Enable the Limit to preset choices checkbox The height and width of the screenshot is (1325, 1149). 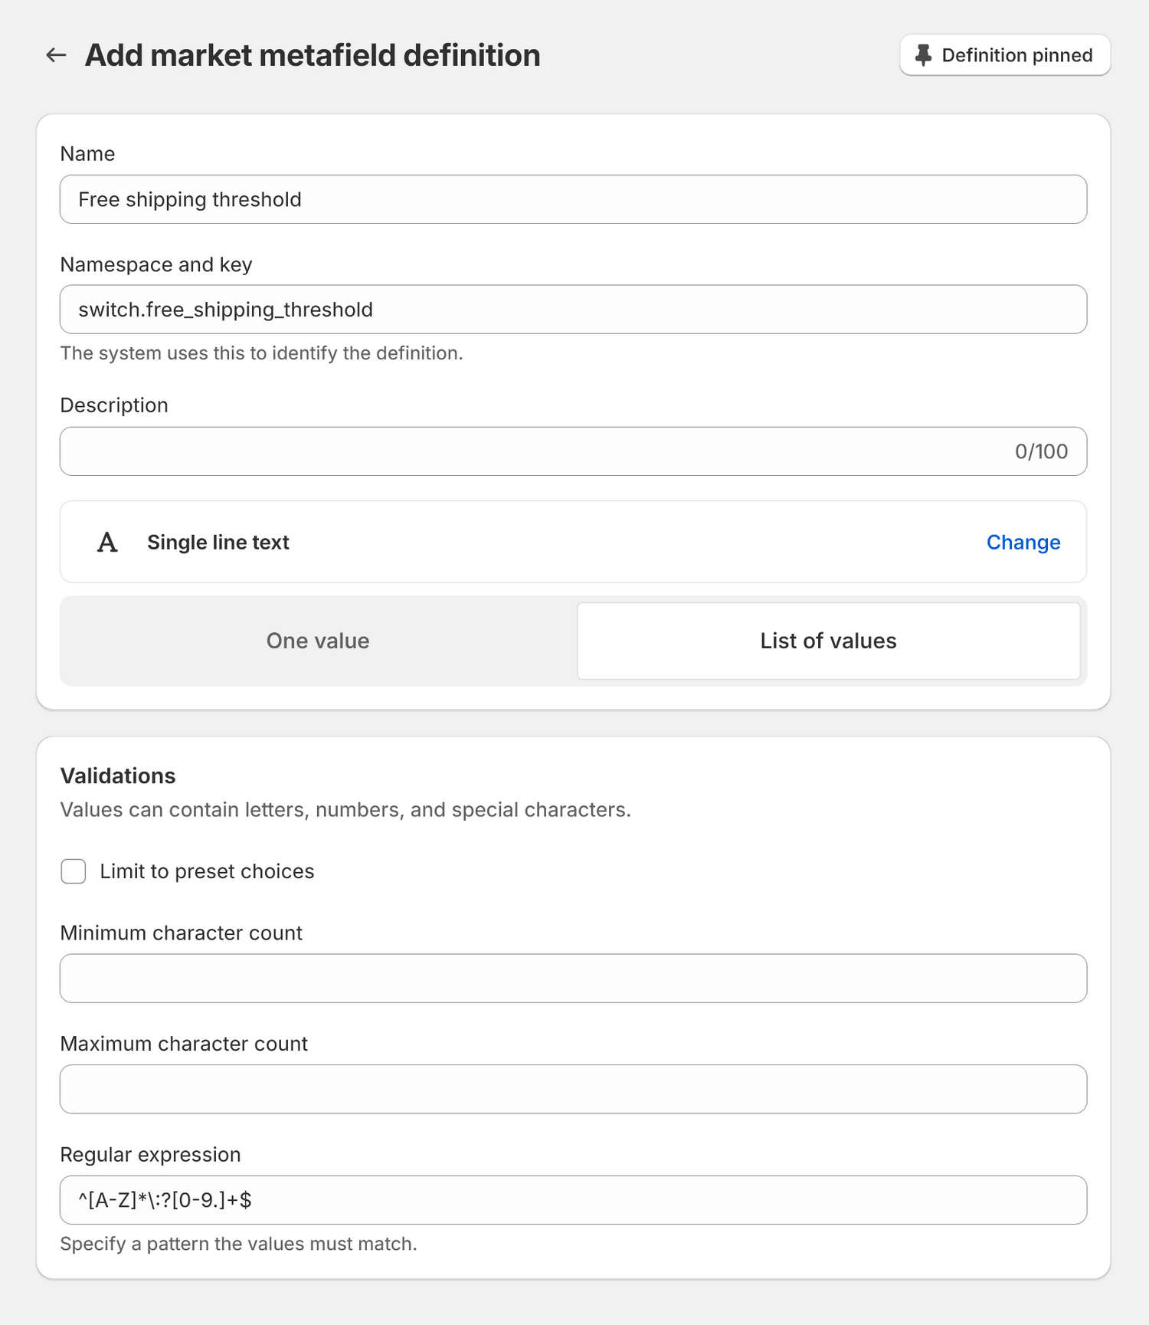tap(74, 871)
